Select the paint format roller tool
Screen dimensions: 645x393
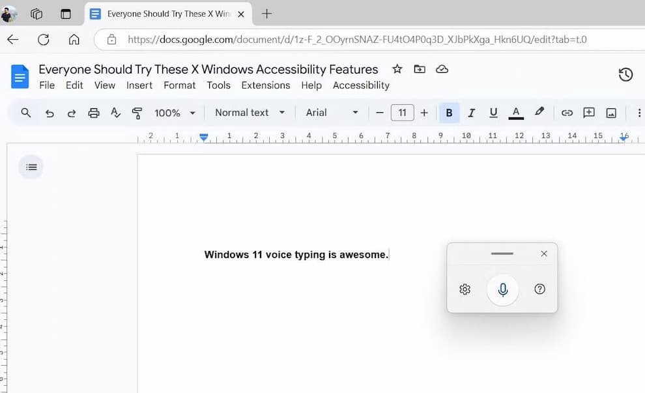[x=137, y=113]
